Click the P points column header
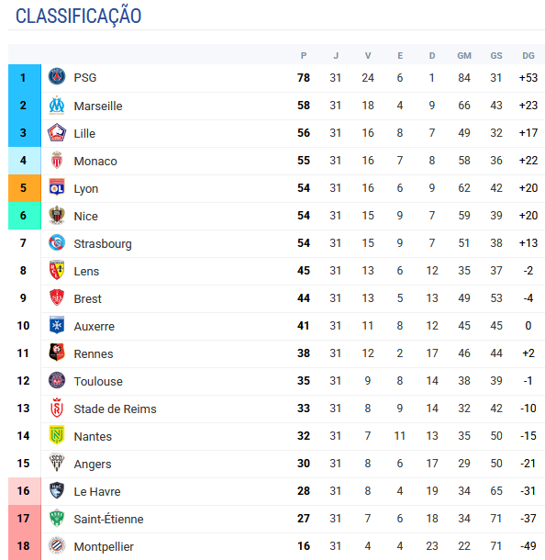The height and width of the screenshot is (560, 545). pyautogui.click(x=304, y=56)
